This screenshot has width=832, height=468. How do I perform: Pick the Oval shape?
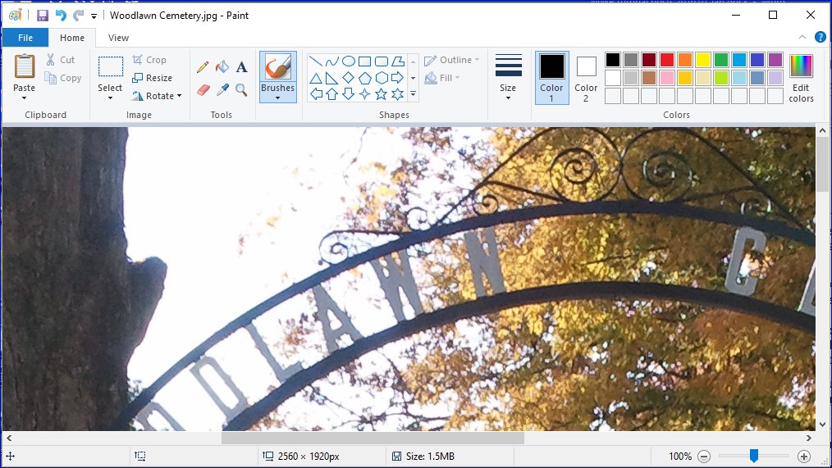pos(349,61)
